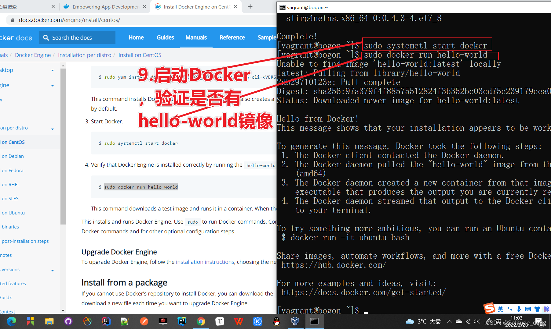Launch WPS Office from the taskbar
This screenshot has height=329, width=551.
coord(239,321)
